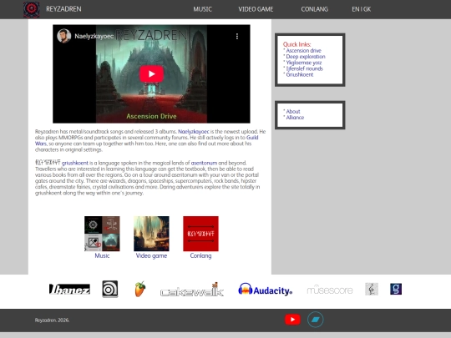Click the Naelyzkayoec channel avatar

(x=63, y=36)
